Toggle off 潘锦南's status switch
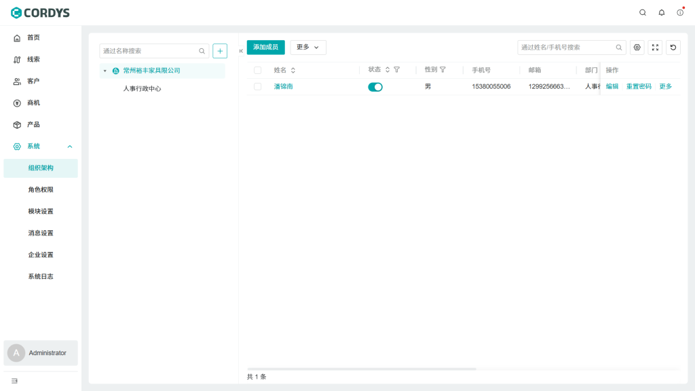This screenshot has width=695, height=391. 375,87
